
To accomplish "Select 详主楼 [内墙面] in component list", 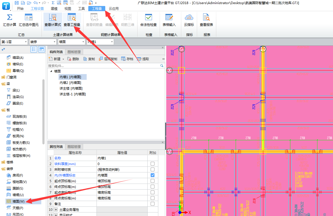I will [71, 88].
